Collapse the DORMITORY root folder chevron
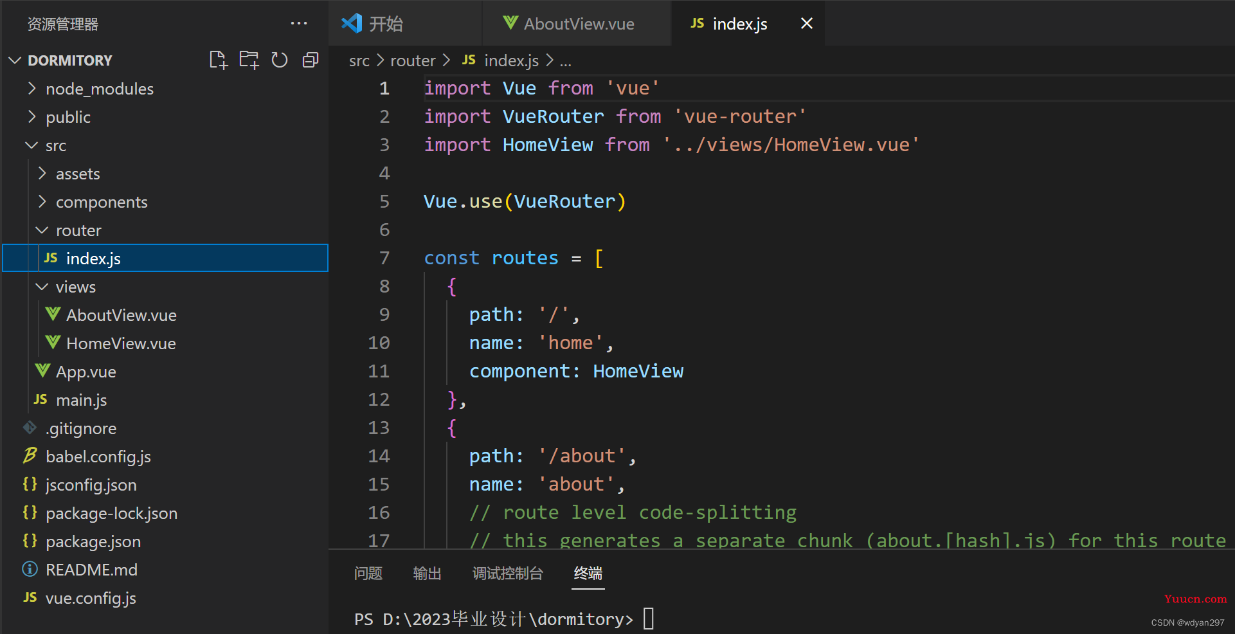The width and height of the screenshot is (1235, 634). (15, 60)
